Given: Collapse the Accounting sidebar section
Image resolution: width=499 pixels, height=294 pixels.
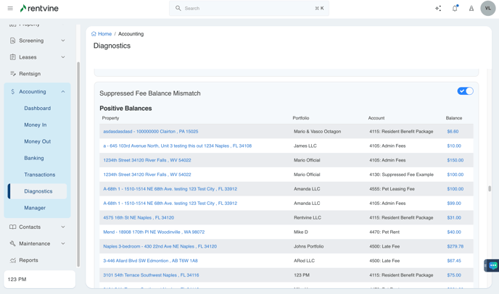Looking at the screenshot, I should click(63, 92).
